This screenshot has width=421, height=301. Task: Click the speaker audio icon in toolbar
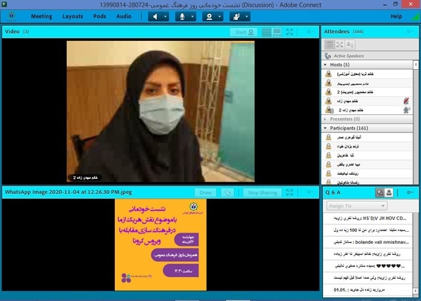[x=156, y=16]
